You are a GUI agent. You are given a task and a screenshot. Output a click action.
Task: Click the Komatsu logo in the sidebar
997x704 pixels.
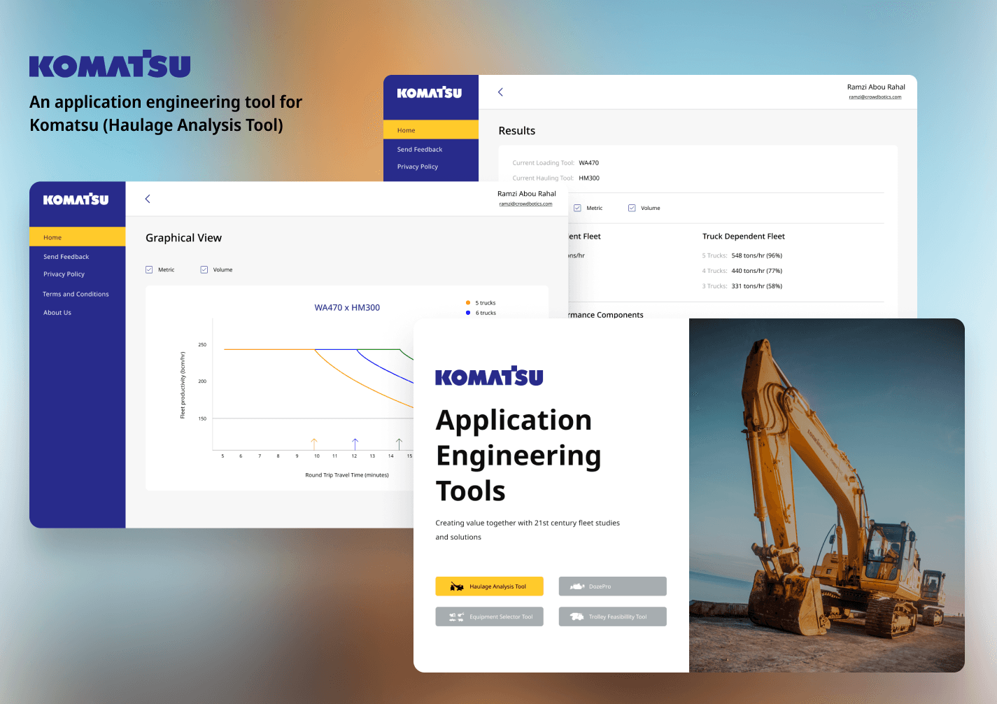coord(76,199)
